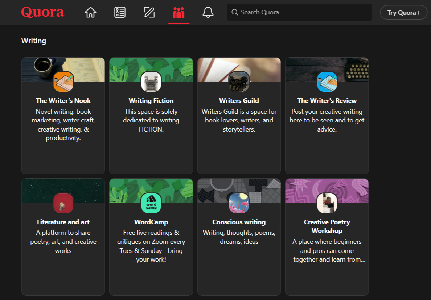Click 'Writing, thoughts, poems' description

(x=239, y=237)
